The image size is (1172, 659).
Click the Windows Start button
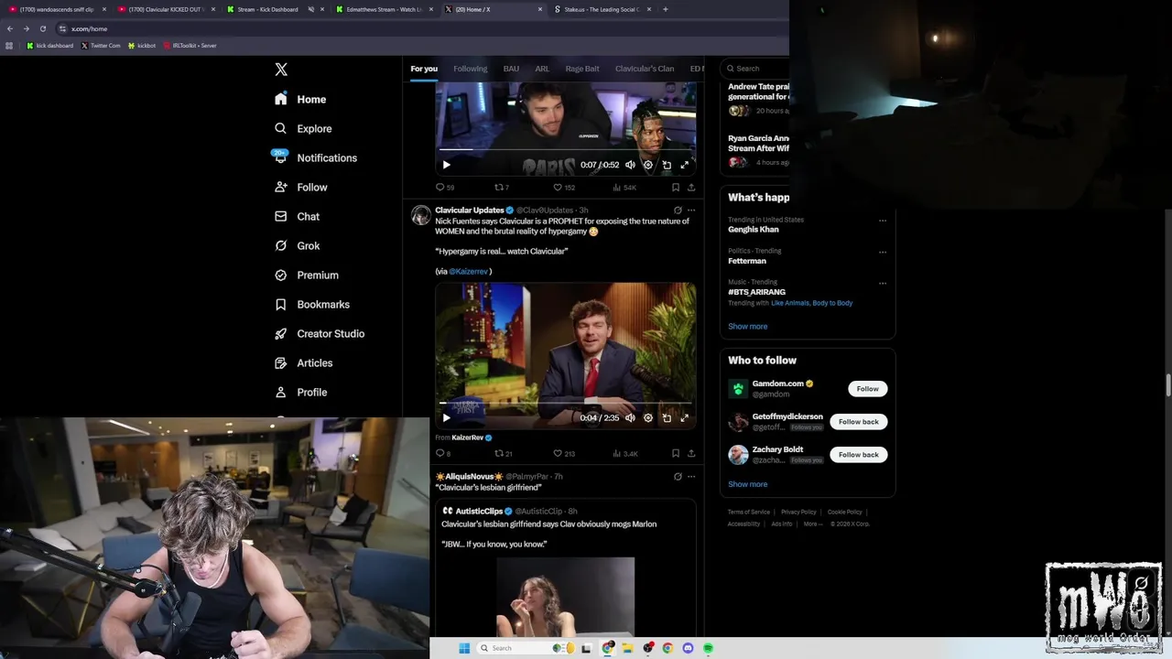click(464, 648)
